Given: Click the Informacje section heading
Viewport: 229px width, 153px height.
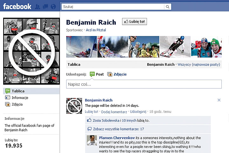Looking at the screenshot, I should coord(14,119).
